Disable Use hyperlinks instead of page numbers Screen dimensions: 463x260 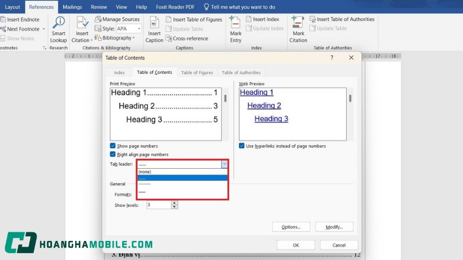coord(242,146)
